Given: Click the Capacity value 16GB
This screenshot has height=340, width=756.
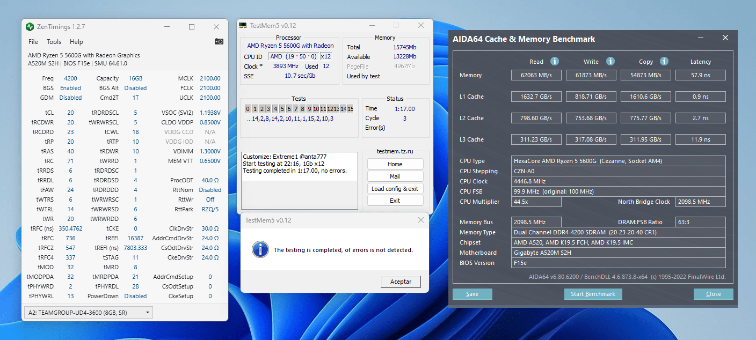Looking at the screenshot, I should 135,78.
